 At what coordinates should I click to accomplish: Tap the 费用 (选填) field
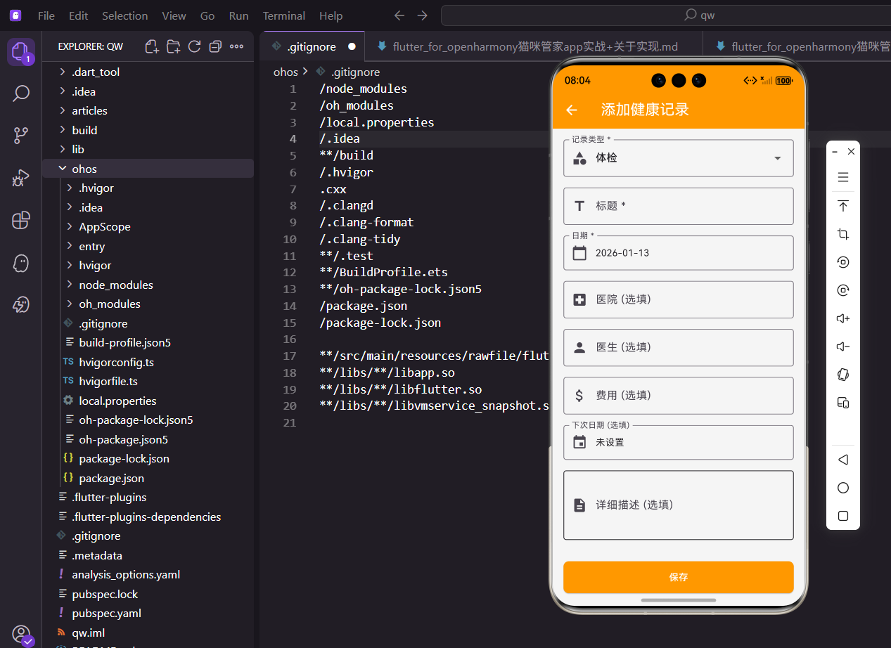(679, 396)
